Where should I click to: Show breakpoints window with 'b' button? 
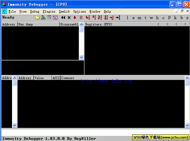[x=181, y=18]
